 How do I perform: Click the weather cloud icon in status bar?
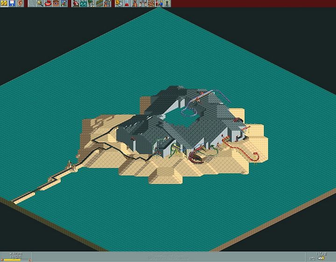point(321,258)
